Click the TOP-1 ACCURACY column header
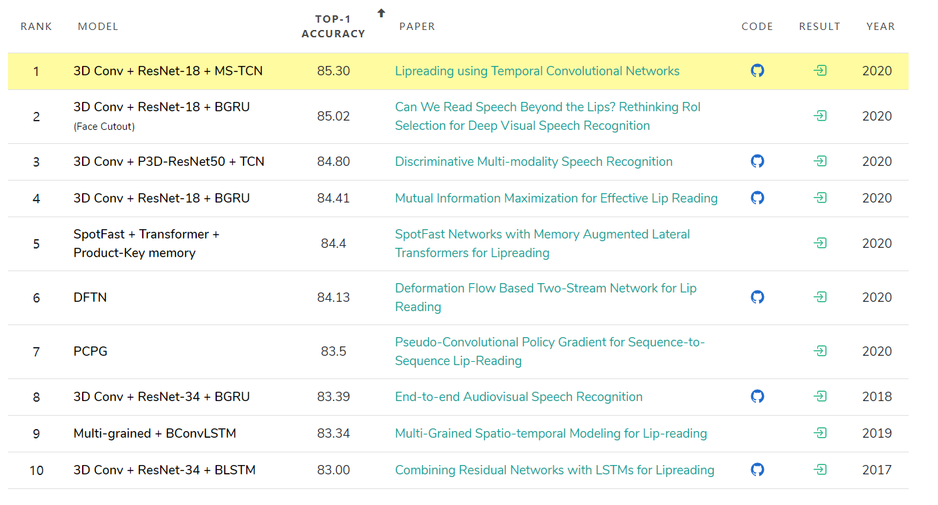Image resolution: width=938 pixels, height=505 pixels. click(333, 27)
